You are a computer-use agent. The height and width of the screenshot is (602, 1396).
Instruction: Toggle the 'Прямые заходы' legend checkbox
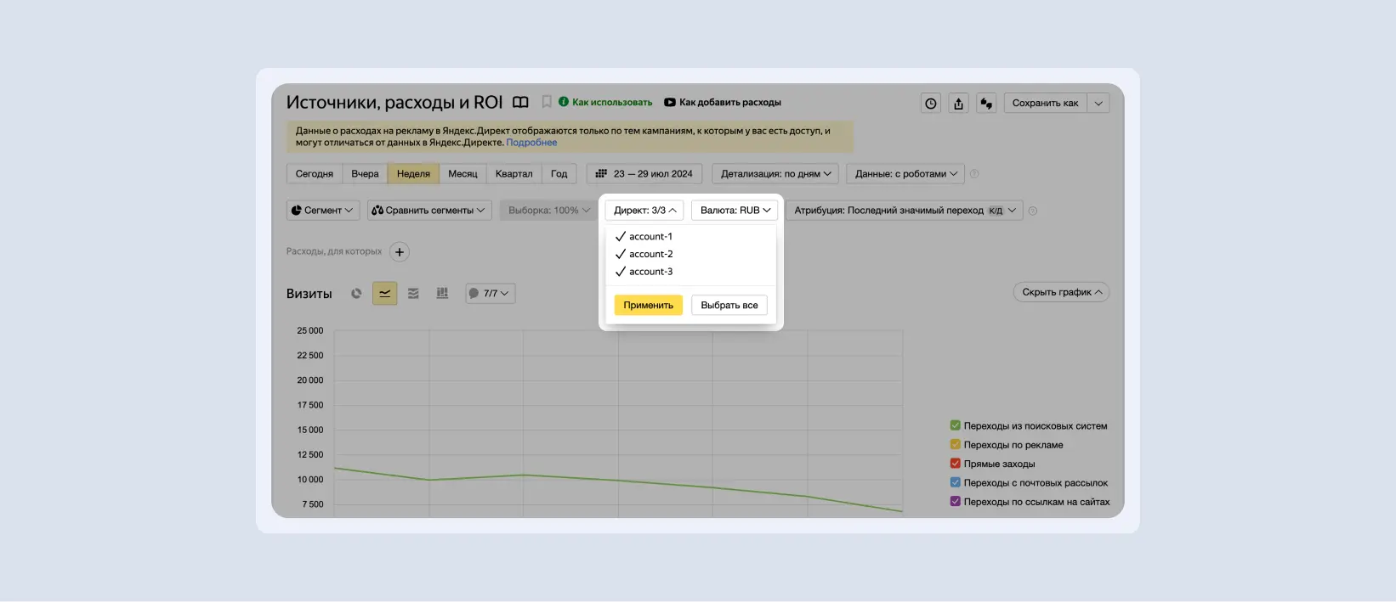click(x=956, y=464)
